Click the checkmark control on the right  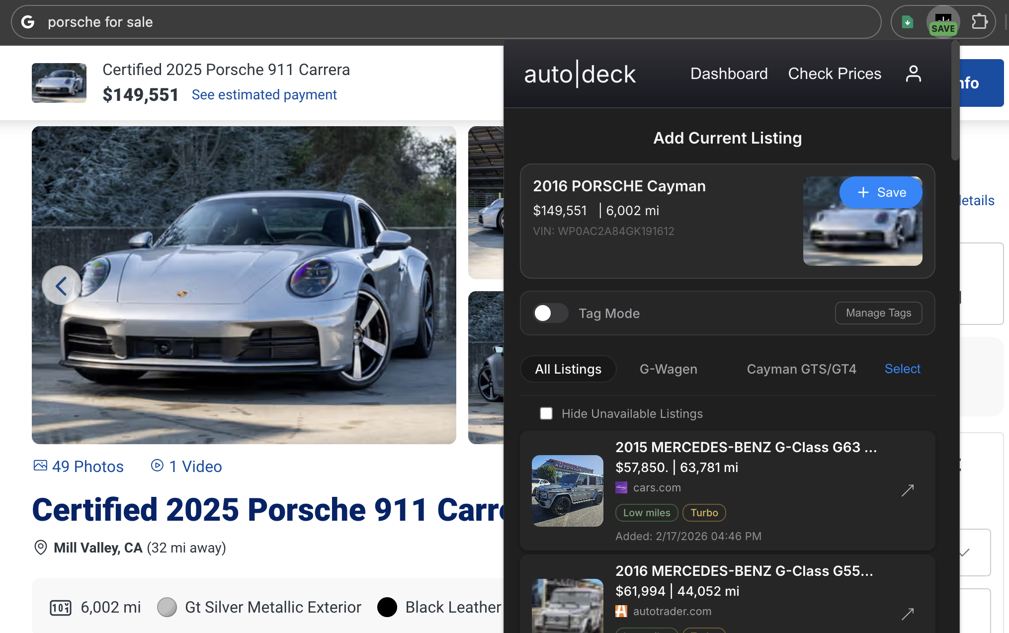(964, 552)
